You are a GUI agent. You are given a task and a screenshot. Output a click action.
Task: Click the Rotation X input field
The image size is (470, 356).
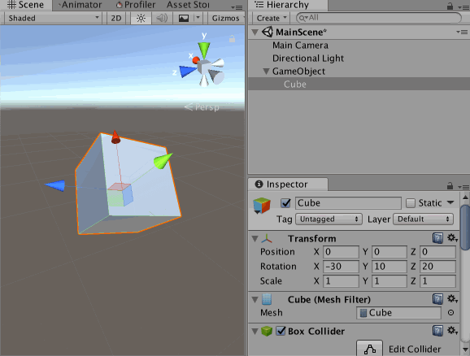pos(341,267)
